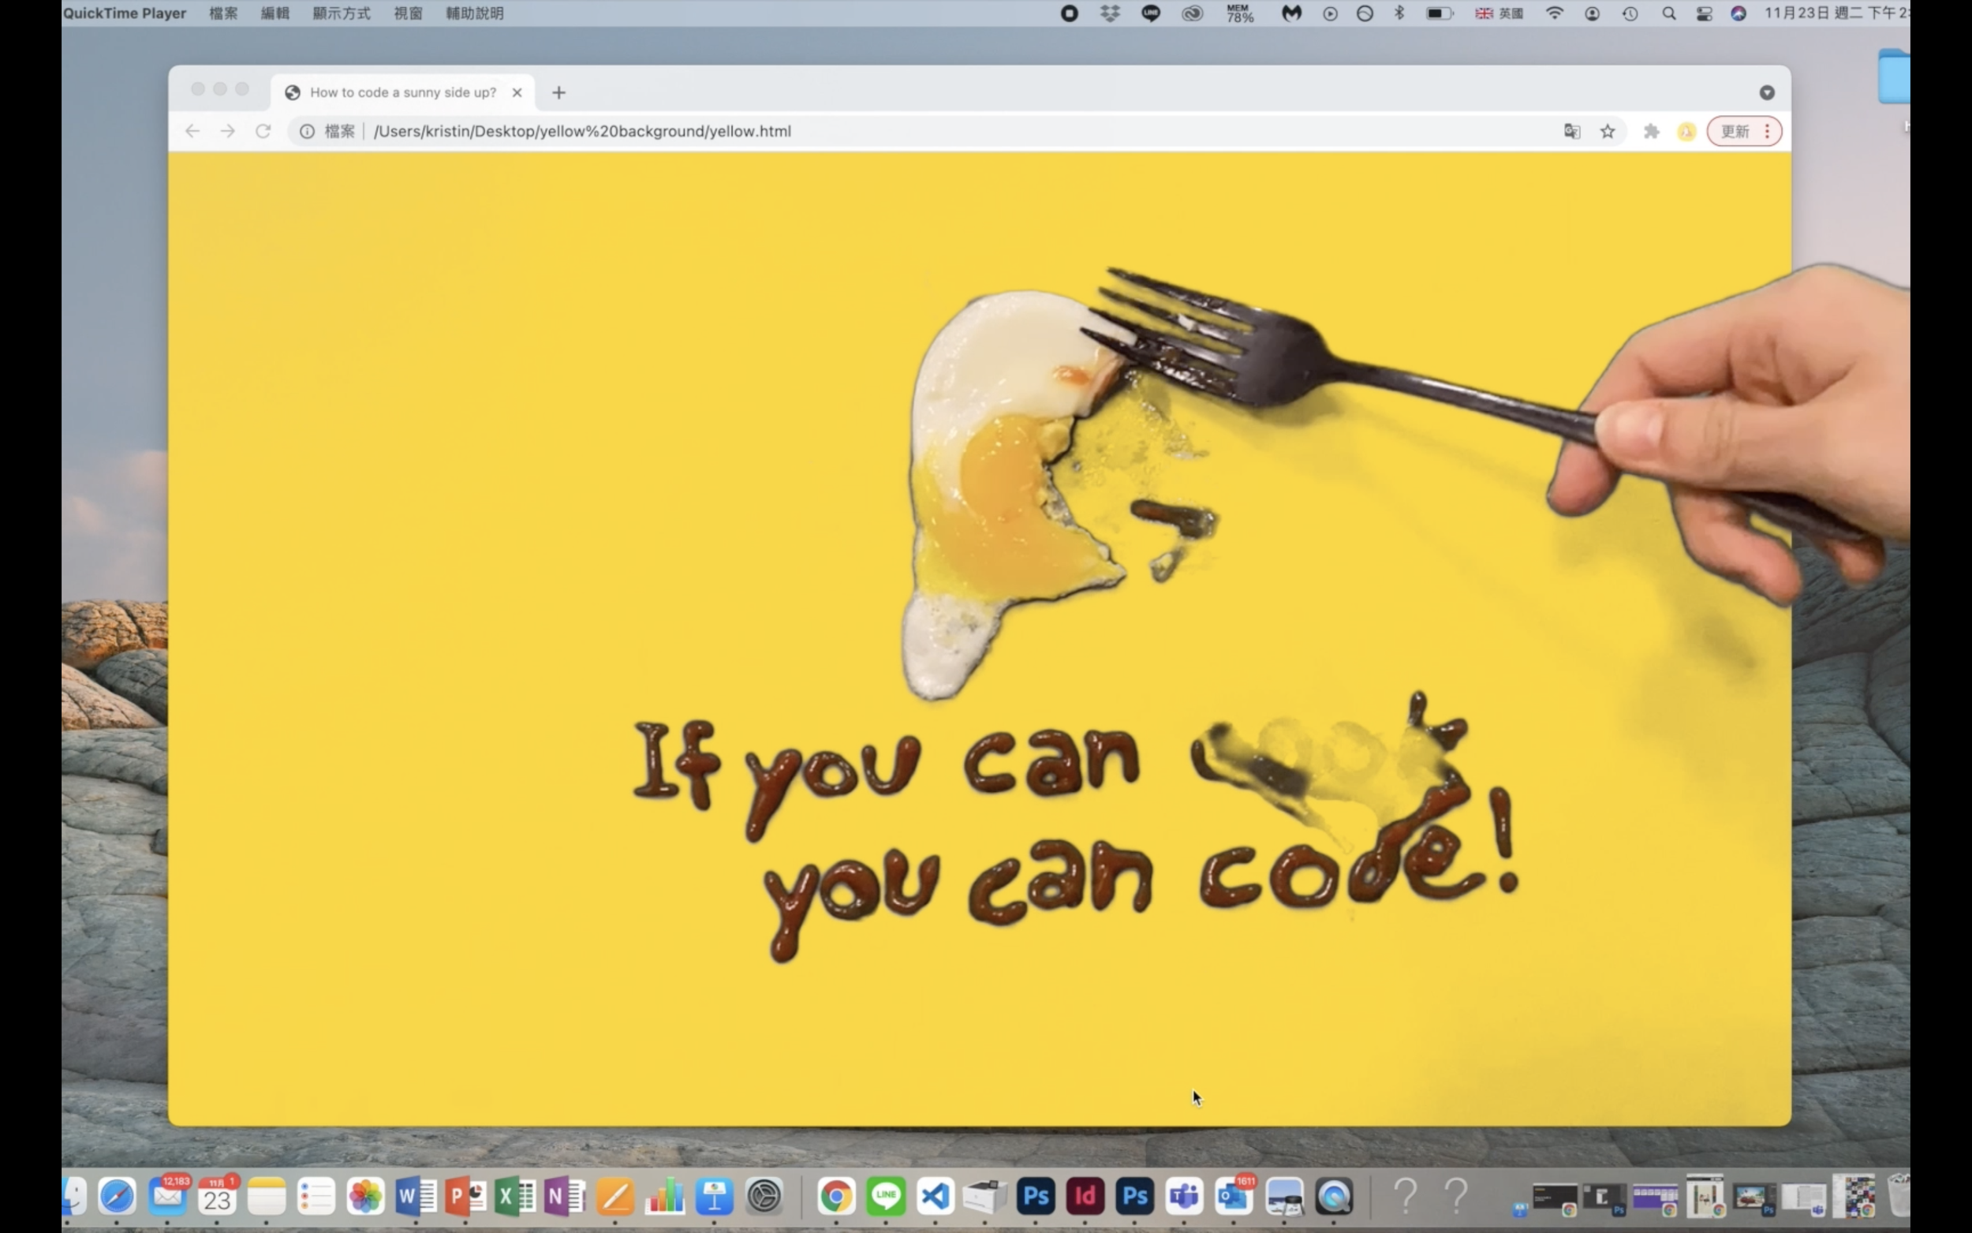
Task: Select the sunny side up tab
Action: [402, 92]
